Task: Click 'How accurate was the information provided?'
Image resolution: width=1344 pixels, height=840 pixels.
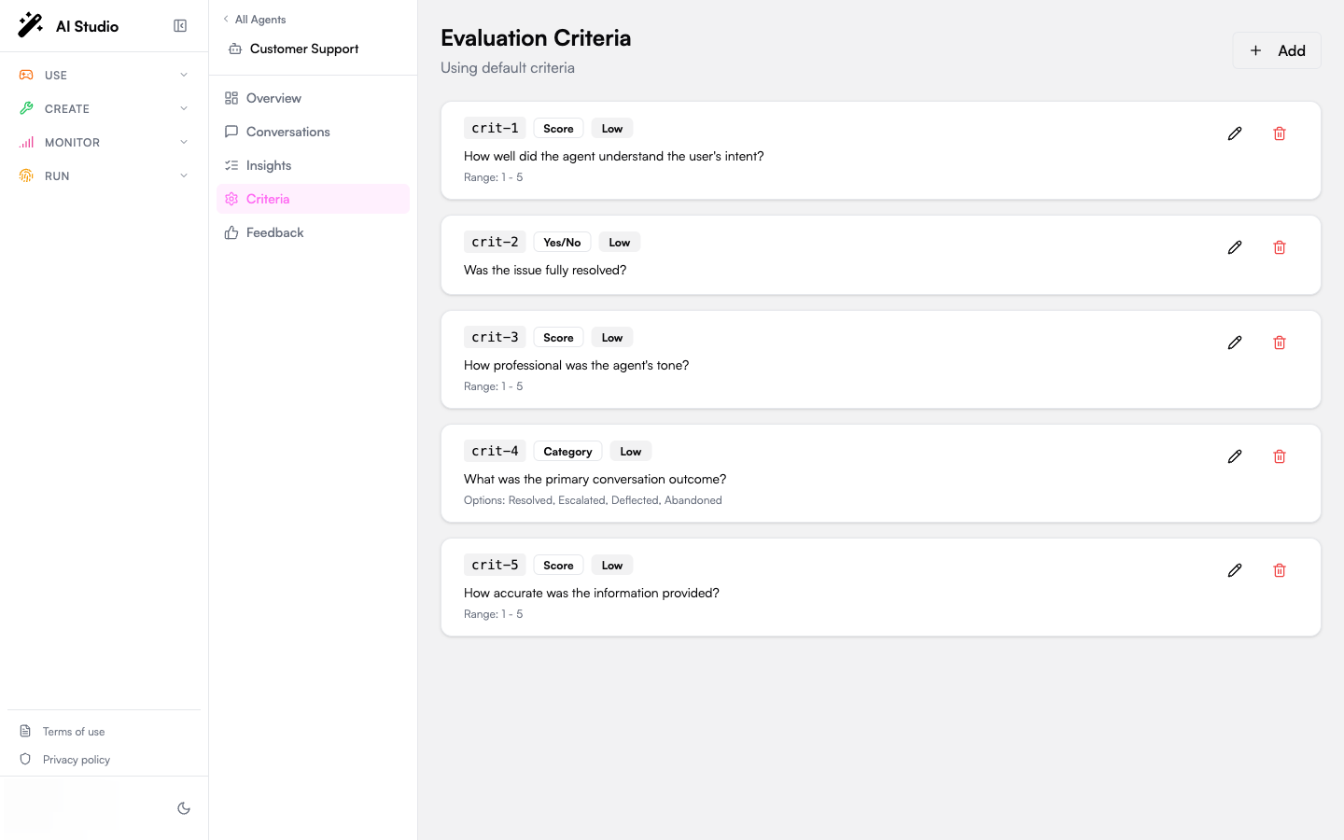Action: click(592, 593)
